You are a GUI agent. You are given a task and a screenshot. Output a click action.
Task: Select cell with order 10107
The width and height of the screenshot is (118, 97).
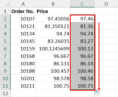coord(23,19)
